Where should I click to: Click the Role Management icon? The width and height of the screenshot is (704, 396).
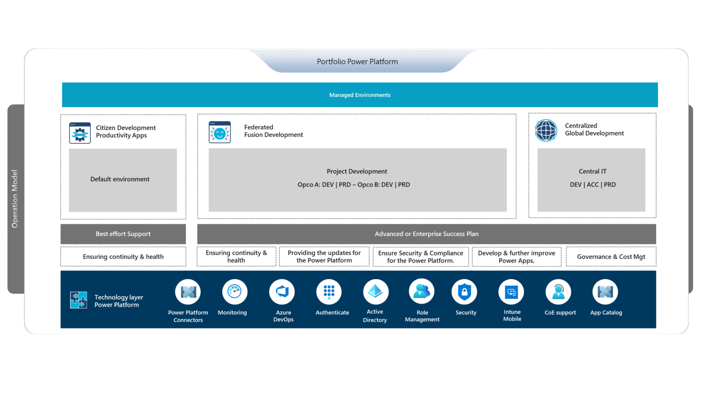[421, 292]
